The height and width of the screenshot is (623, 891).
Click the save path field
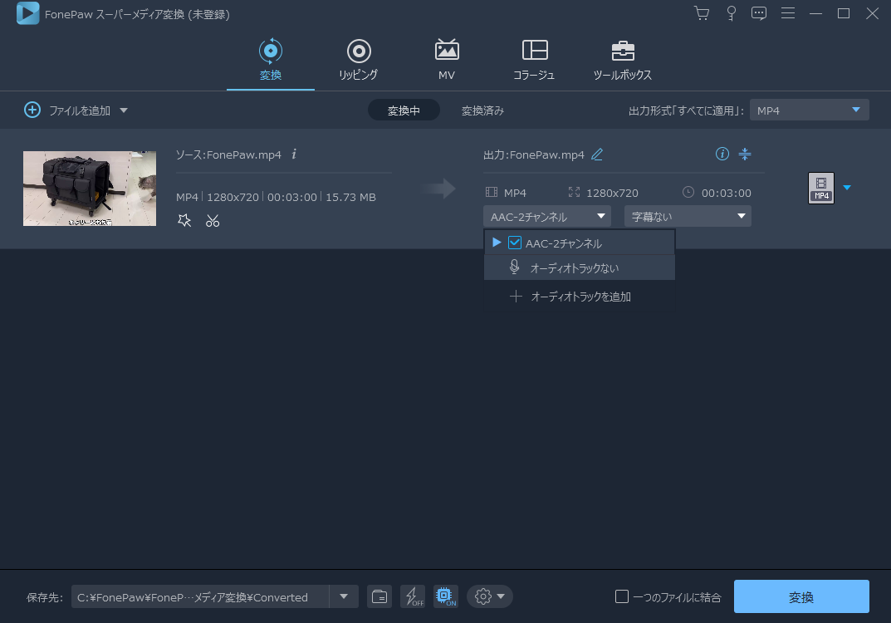pyautogui.click(x=200, y=597)
